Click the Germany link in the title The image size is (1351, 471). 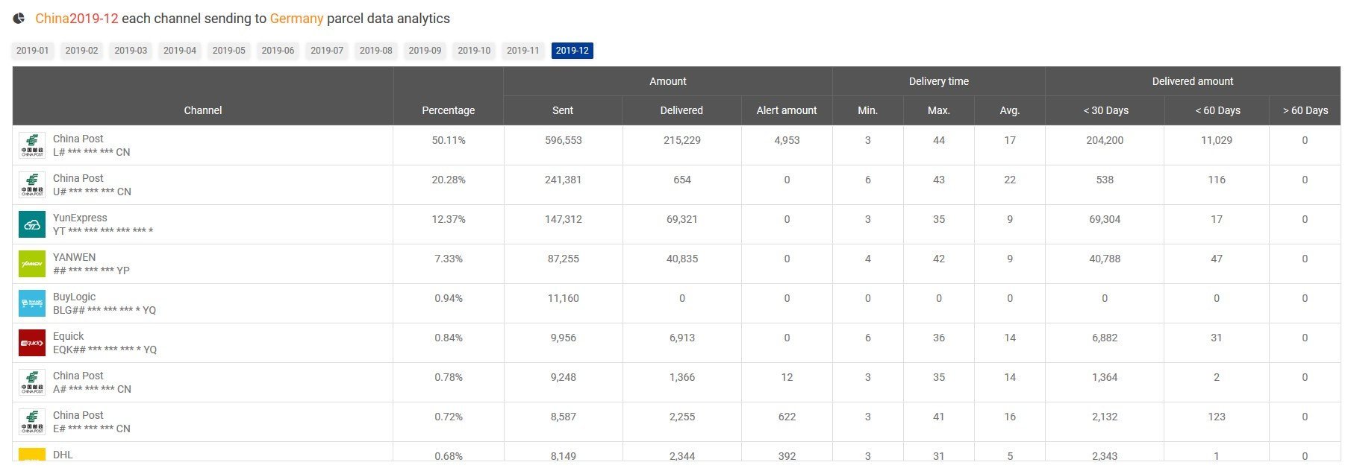pos(296,19)
